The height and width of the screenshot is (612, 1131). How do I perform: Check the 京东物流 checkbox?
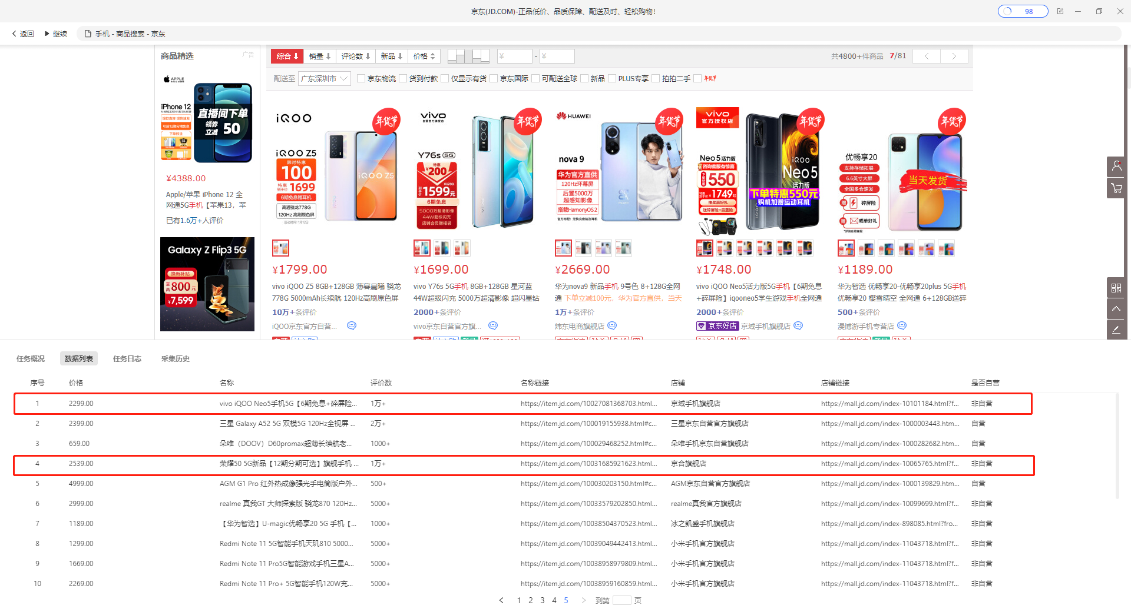[361, 78]
